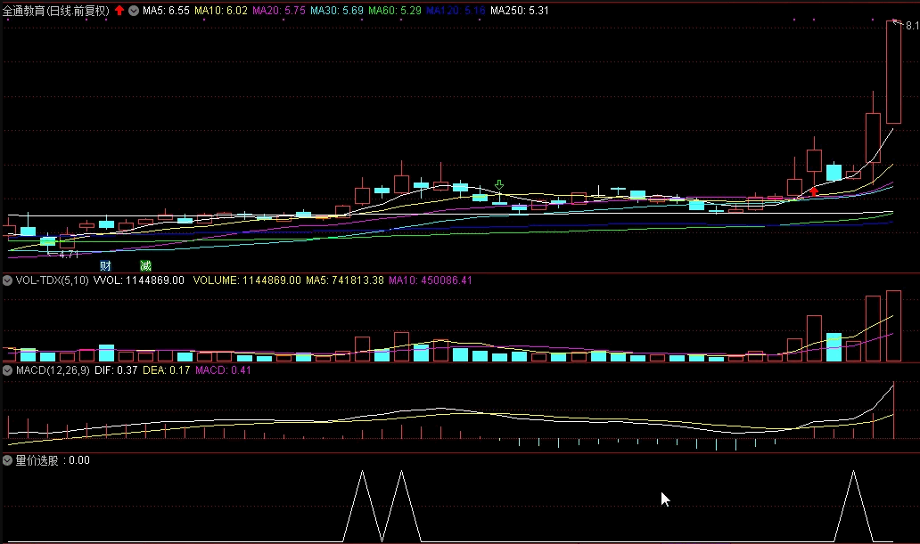Open the 量价选股 panel dropdown button
The height and width of the screenshot is (544, 920).
coord(7,461)
